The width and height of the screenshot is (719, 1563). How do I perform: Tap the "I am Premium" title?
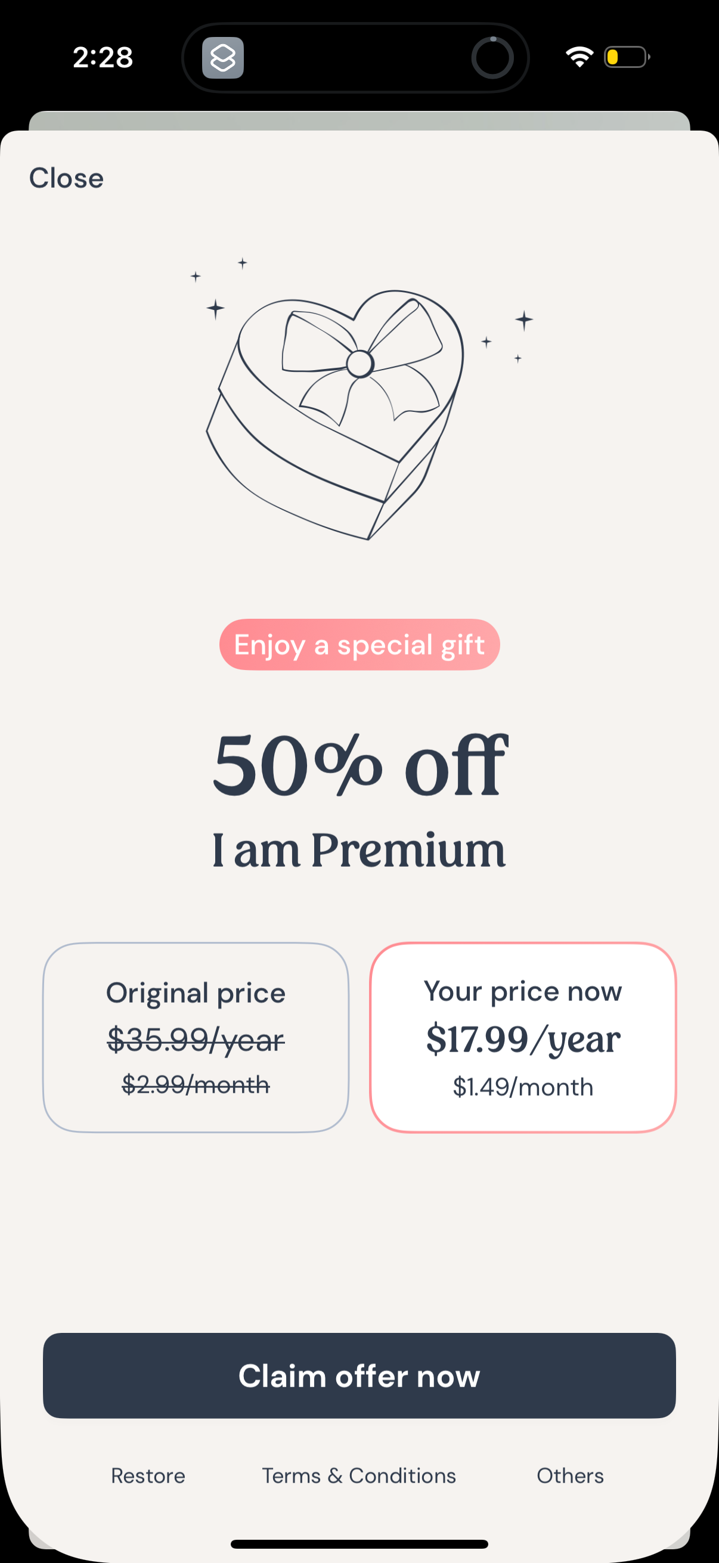click(x=359, y=851)
